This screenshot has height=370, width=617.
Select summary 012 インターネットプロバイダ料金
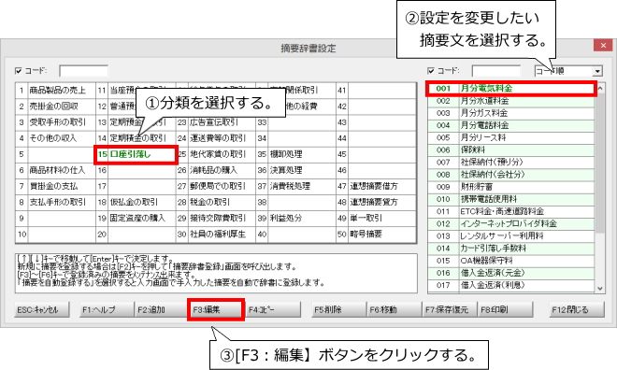click(511, 223)
